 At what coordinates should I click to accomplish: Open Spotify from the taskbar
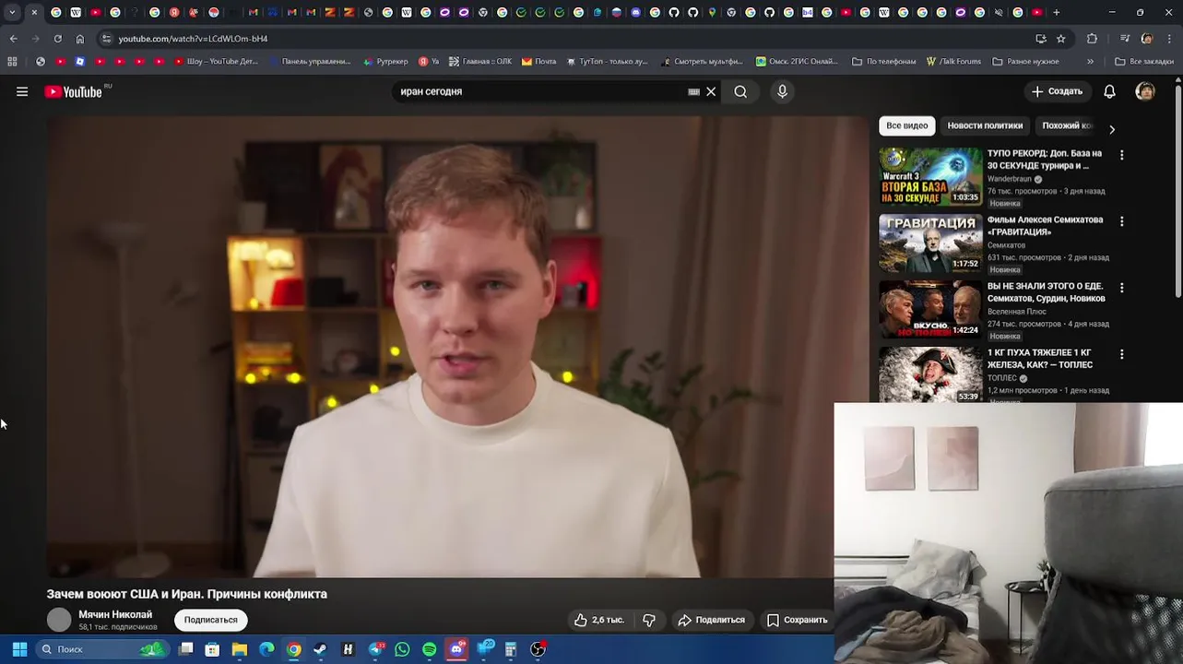click(x=429, y=649)
